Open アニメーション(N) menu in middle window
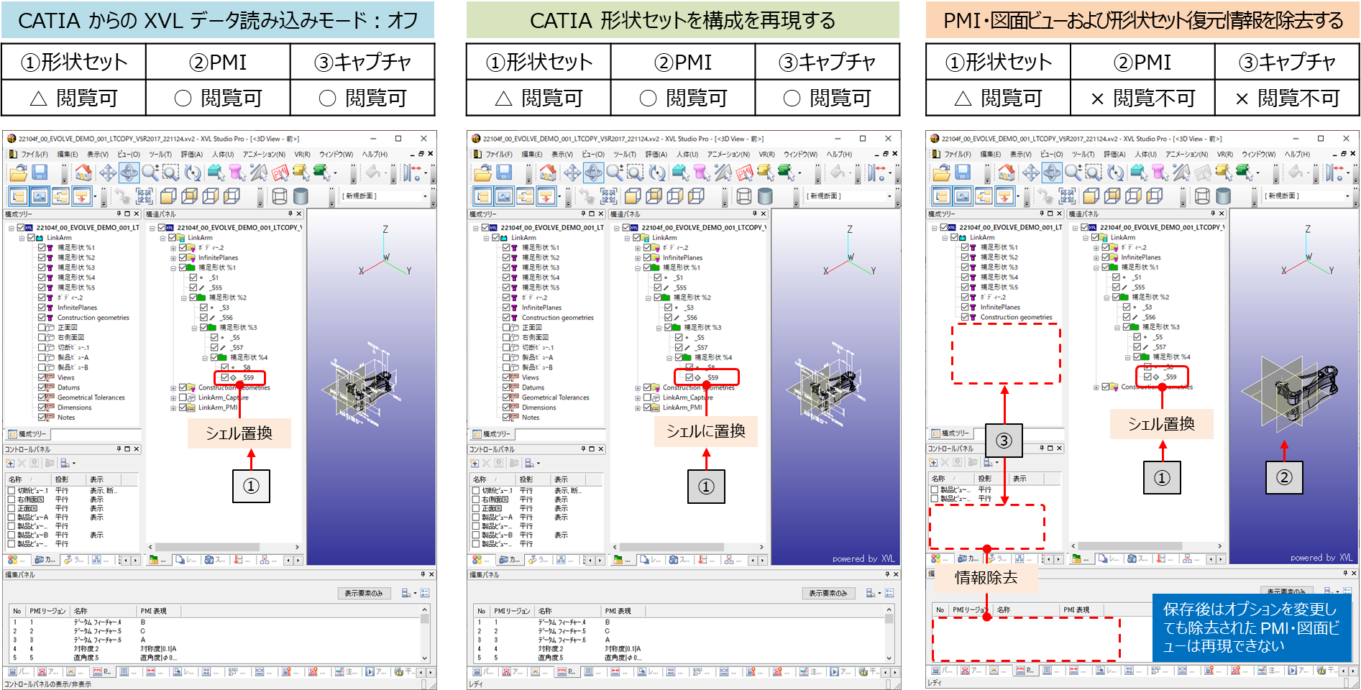 point(728,155)
